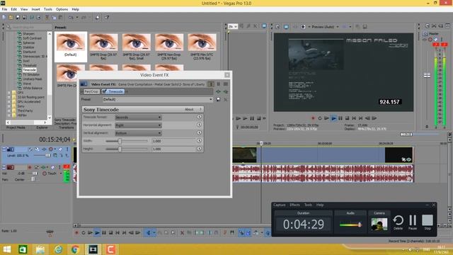
Task: Toggle the animate clock for Vertical alignment
Action: [199, 132]
